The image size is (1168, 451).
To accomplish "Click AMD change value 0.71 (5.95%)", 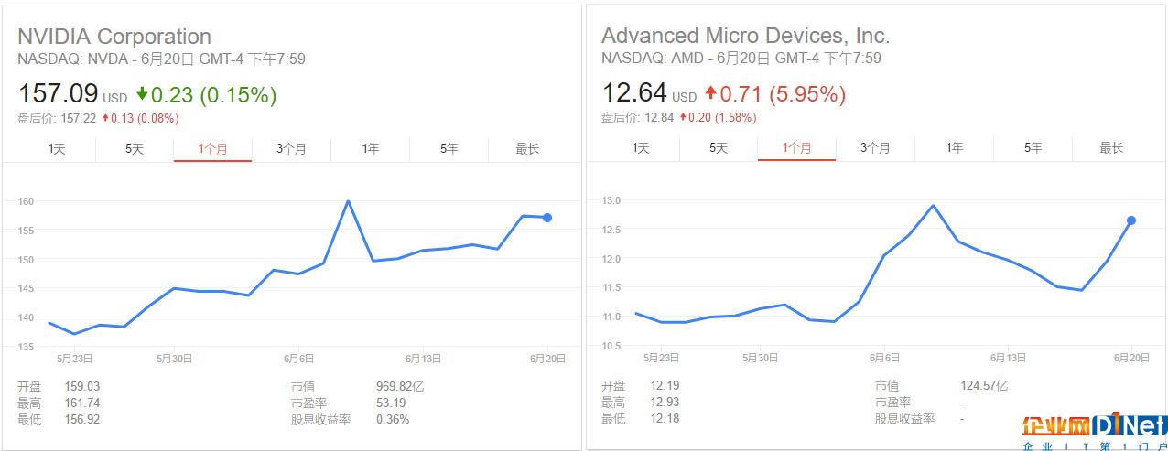I will [783, 94].
